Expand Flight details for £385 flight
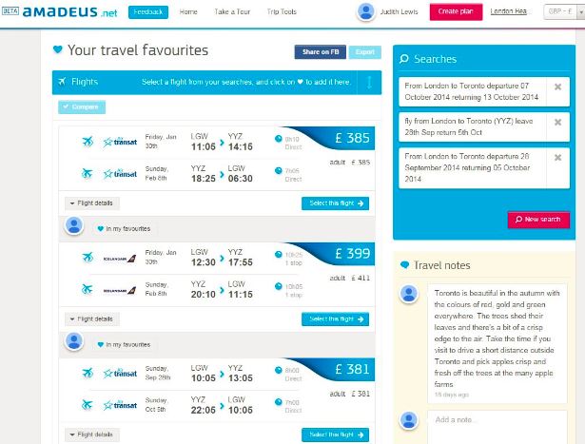Viewport: 585px width, 444px height. (91, 203)
